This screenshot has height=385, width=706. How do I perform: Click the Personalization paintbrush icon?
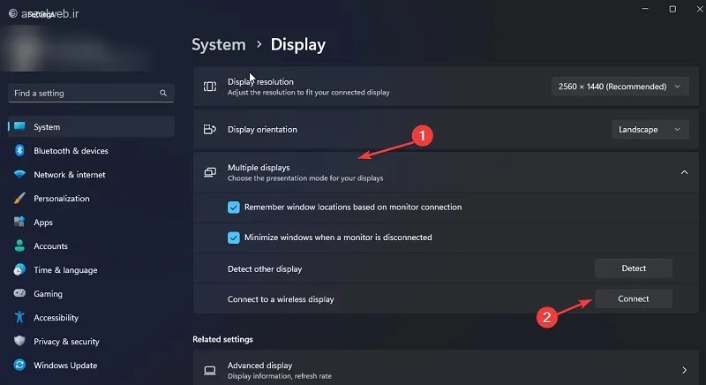[x=19, y=198]
